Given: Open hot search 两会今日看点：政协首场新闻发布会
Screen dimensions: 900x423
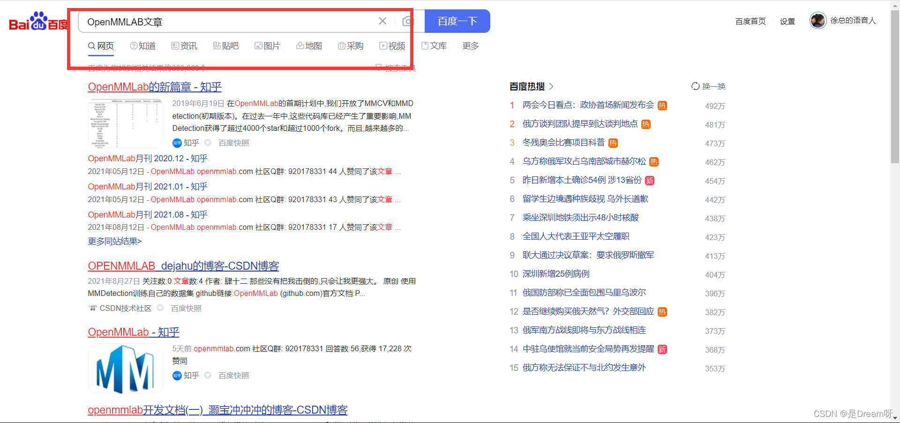Looking at the screenshot, I should click(x=588, y=105).
